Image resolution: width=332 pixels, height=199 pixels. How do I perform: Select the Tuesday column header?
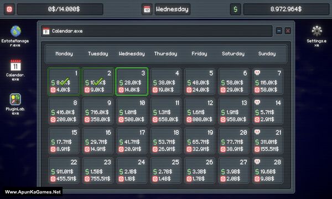98,54
